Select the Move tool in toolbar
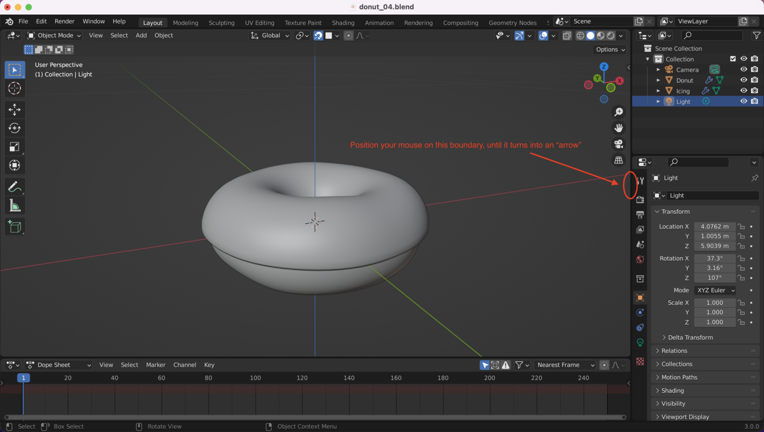This screenshot has width=764, height=432. (15, 110)
